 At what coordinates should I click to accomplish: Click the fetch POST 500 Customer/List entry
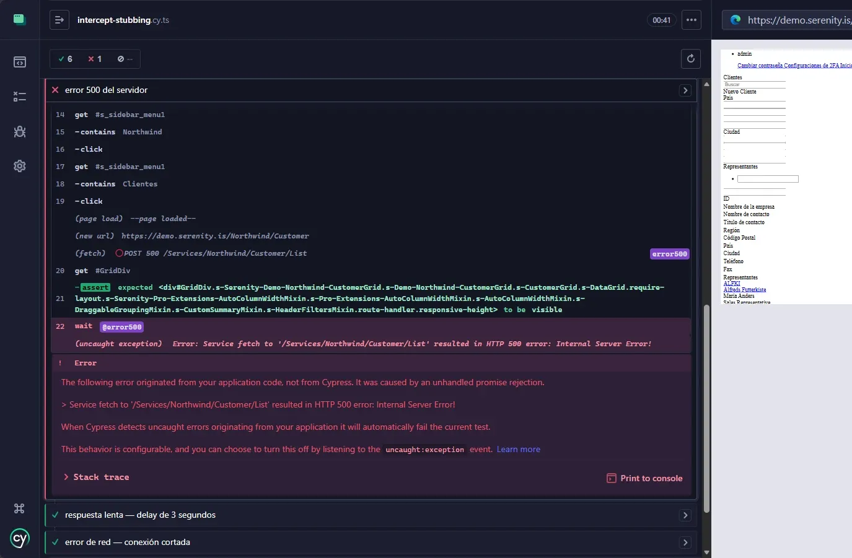coord(371,253)
